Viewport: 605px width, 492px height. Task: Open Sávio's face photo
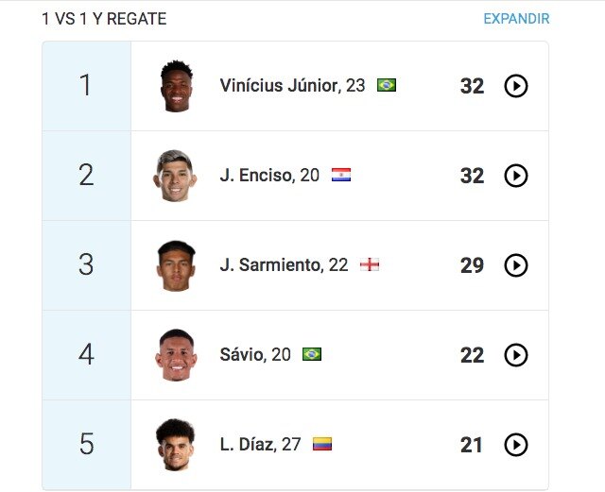coord(176,355)
